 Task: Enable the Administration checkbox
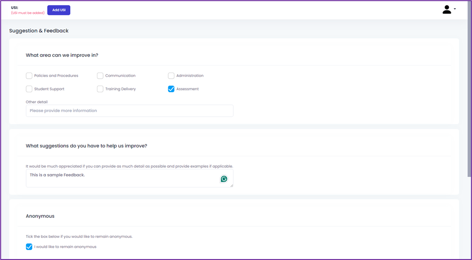(171, 75)
